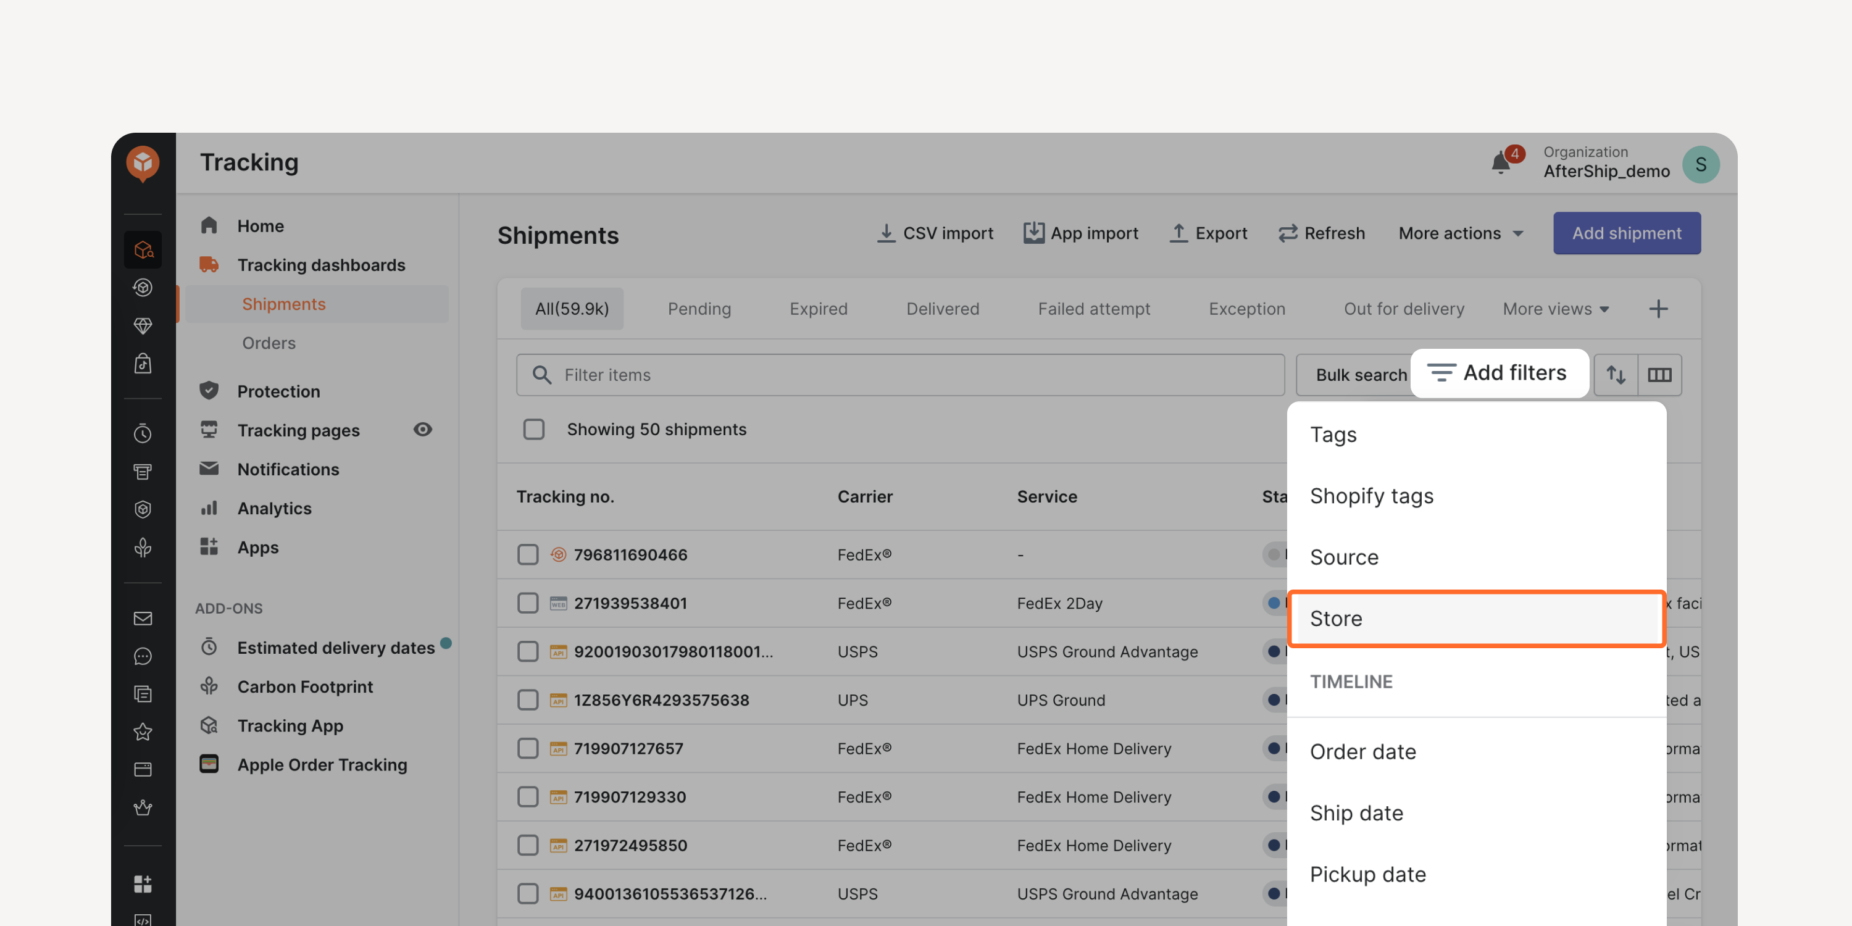
Task: Open the chat bubble icon in left rail
Action: click(143, 656)
